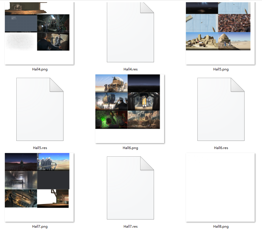
Task: Select the Hall4.png image thumbnail
Action: 39,33
